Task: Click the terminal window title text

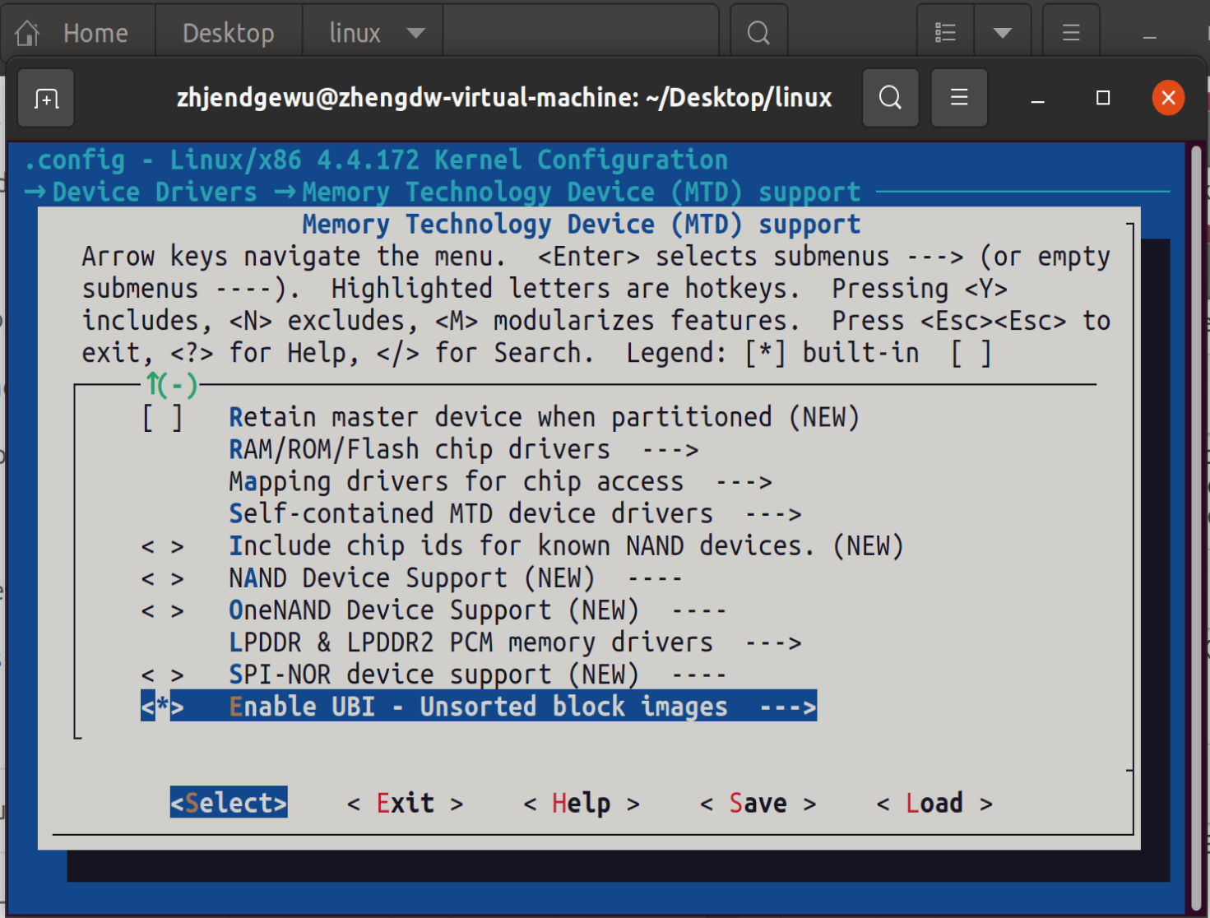Action: (504, 98)
